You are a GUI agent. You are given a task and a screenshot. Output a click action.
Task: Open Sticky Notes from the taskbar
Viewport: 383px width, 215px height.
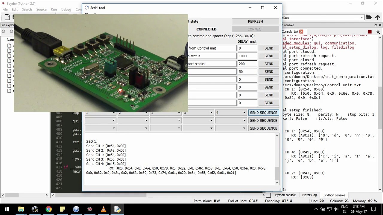pyautogui.click(x=62, y=209)
